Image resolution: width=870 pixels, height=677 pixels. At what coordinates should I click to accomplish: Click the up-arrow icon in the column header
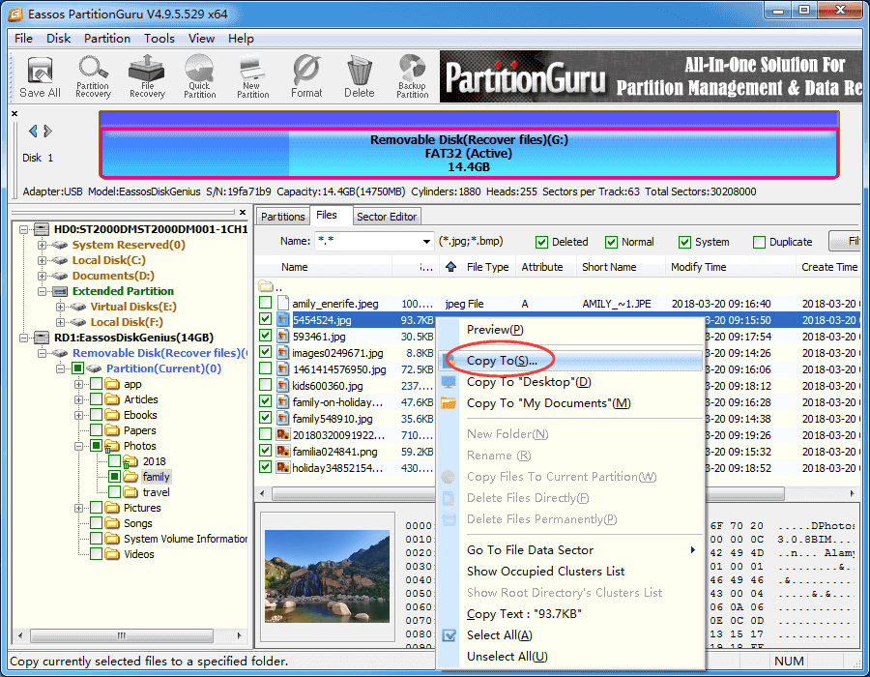[x=451, y=267]
